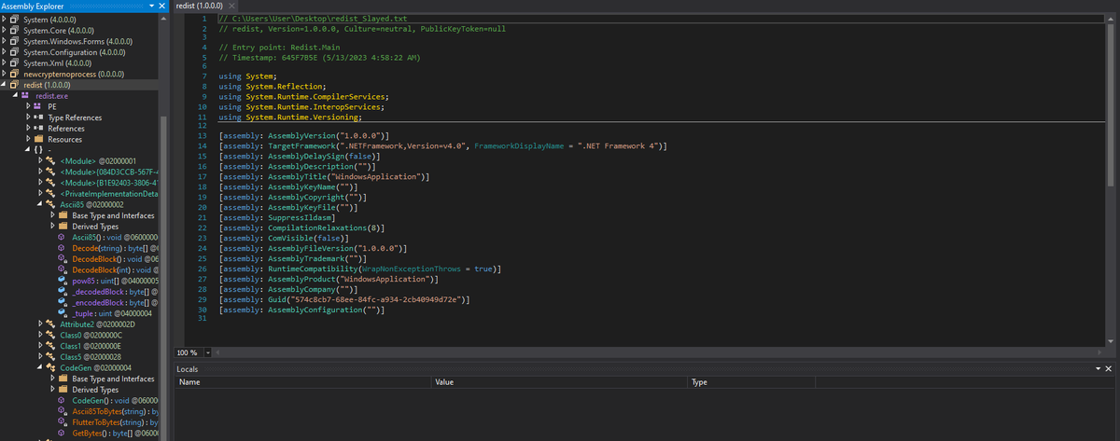Screen dimensions: 1120x441
Task: Expand the System.Configuration assembly node
Action: pyautogui.click(x=6, y=52)
